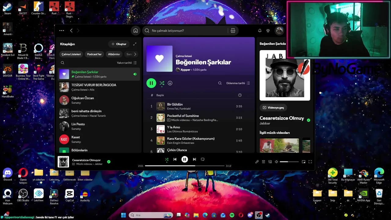Open OBS Studio icon in the taskbar

259,215
